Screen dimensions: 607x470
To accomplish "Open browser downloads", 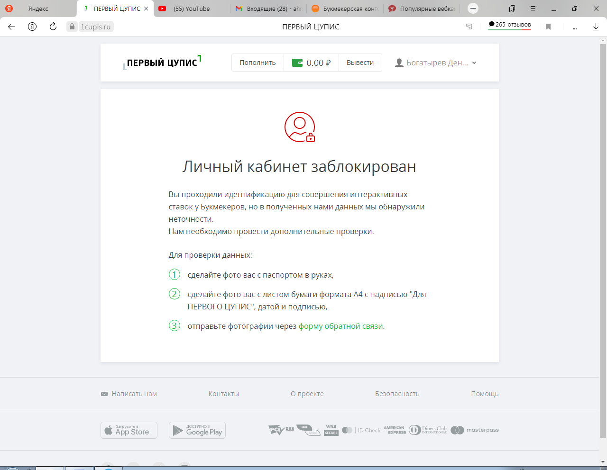I will 596,27.
